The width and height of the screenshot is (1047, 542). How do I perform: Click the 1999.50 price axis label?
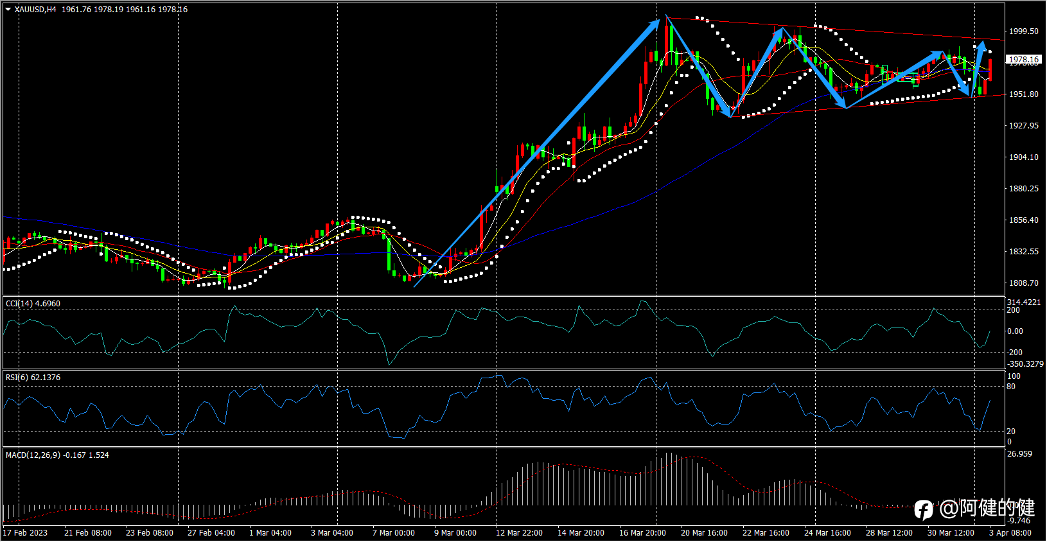1023,31
